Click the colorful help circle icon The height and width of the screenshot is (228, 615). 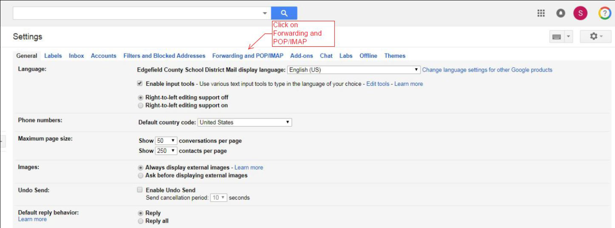point(604,13)
